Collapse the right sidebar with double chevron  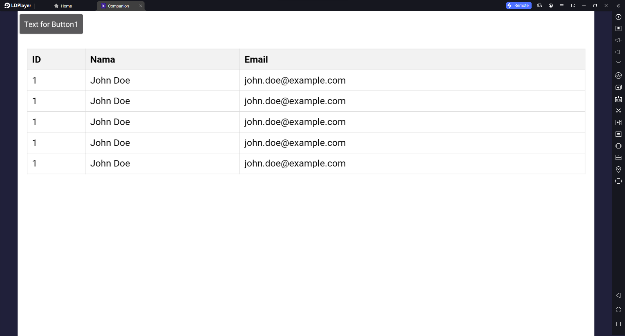pyautogui.click(x=618, y=6)
